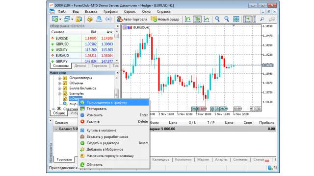314x176 pixels.
Task: Zoom in the chart with magnifier plus
Action: (x=217, y=20)
